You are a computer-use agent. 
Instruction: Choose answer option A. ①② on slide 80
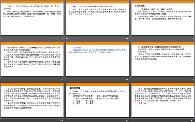coord(74,101)
